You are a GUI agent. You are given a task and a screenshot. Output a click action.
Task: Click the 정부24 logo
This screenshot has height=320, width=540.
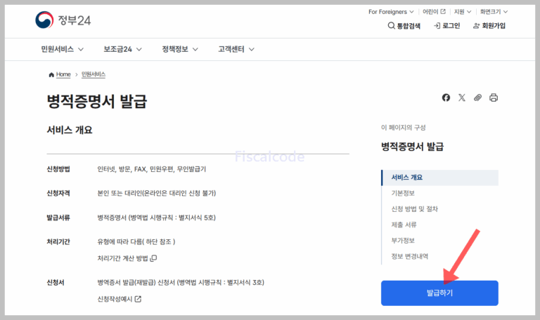point(63,20)
